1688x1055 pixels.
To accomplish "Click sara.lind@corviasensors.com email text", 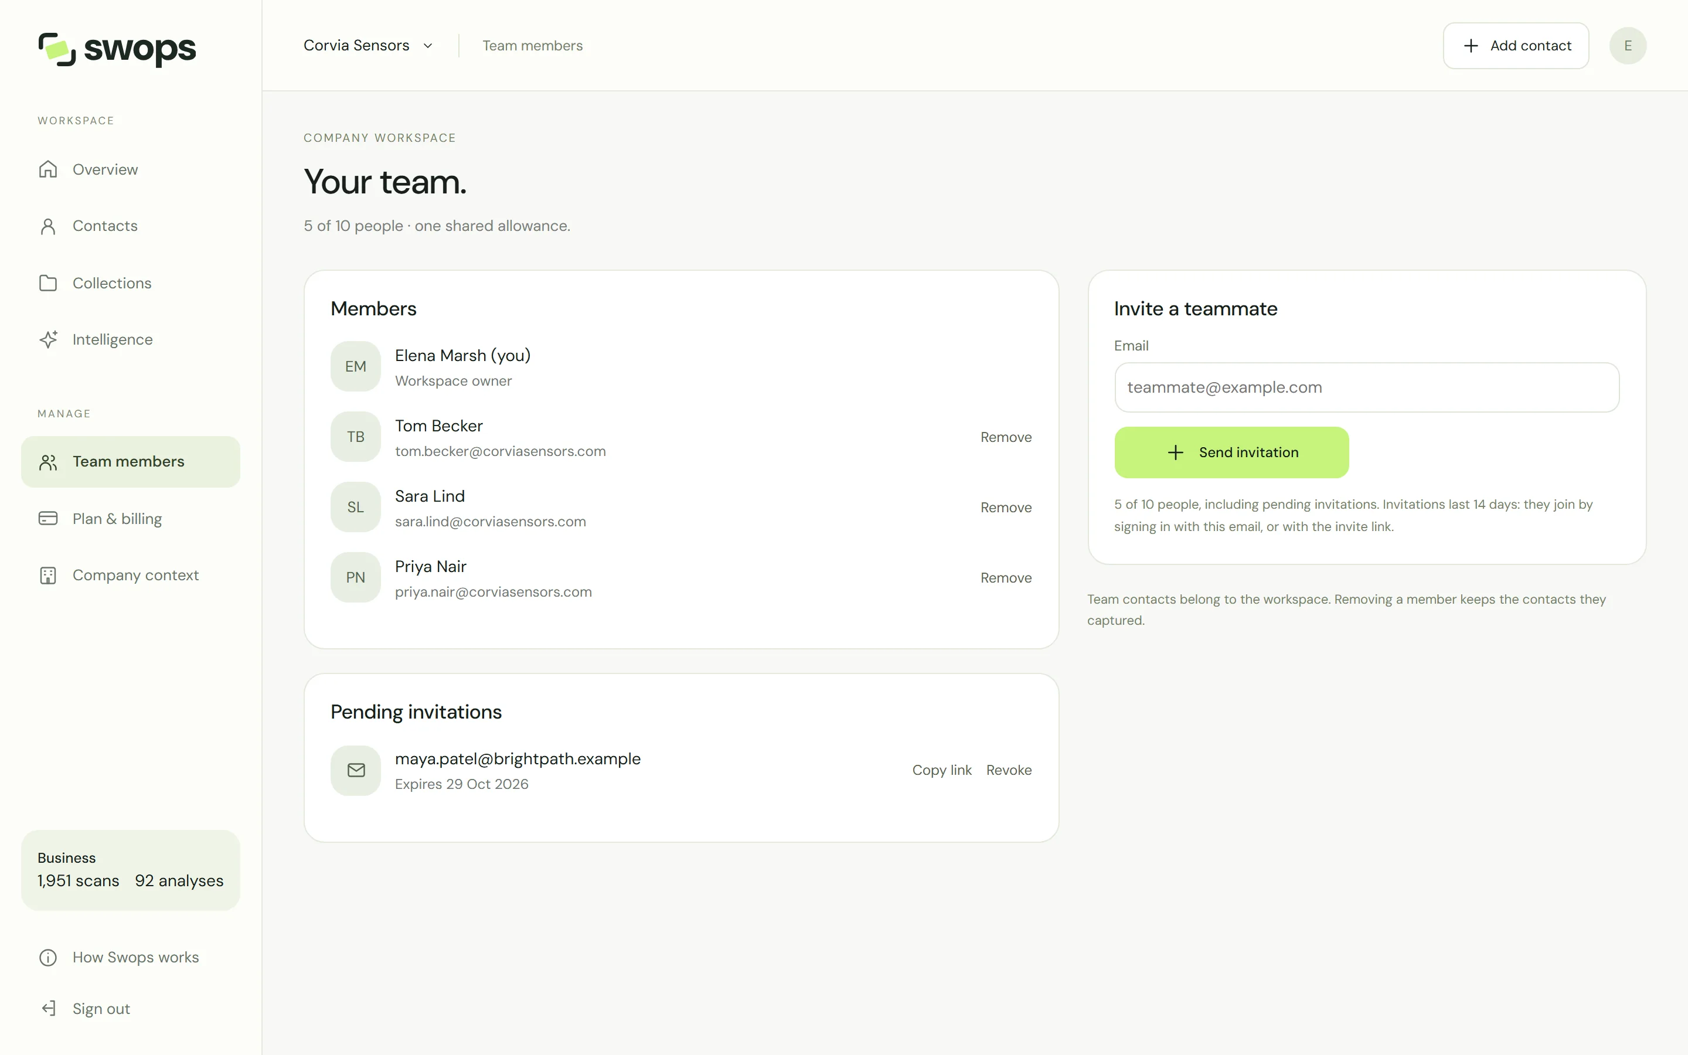I will pos(491,522).
